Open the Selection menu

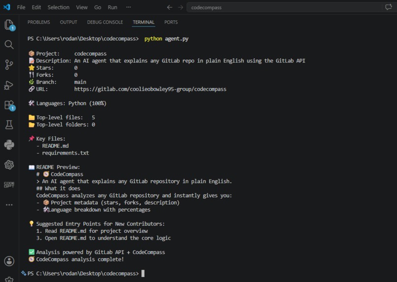tap(59, 7)
